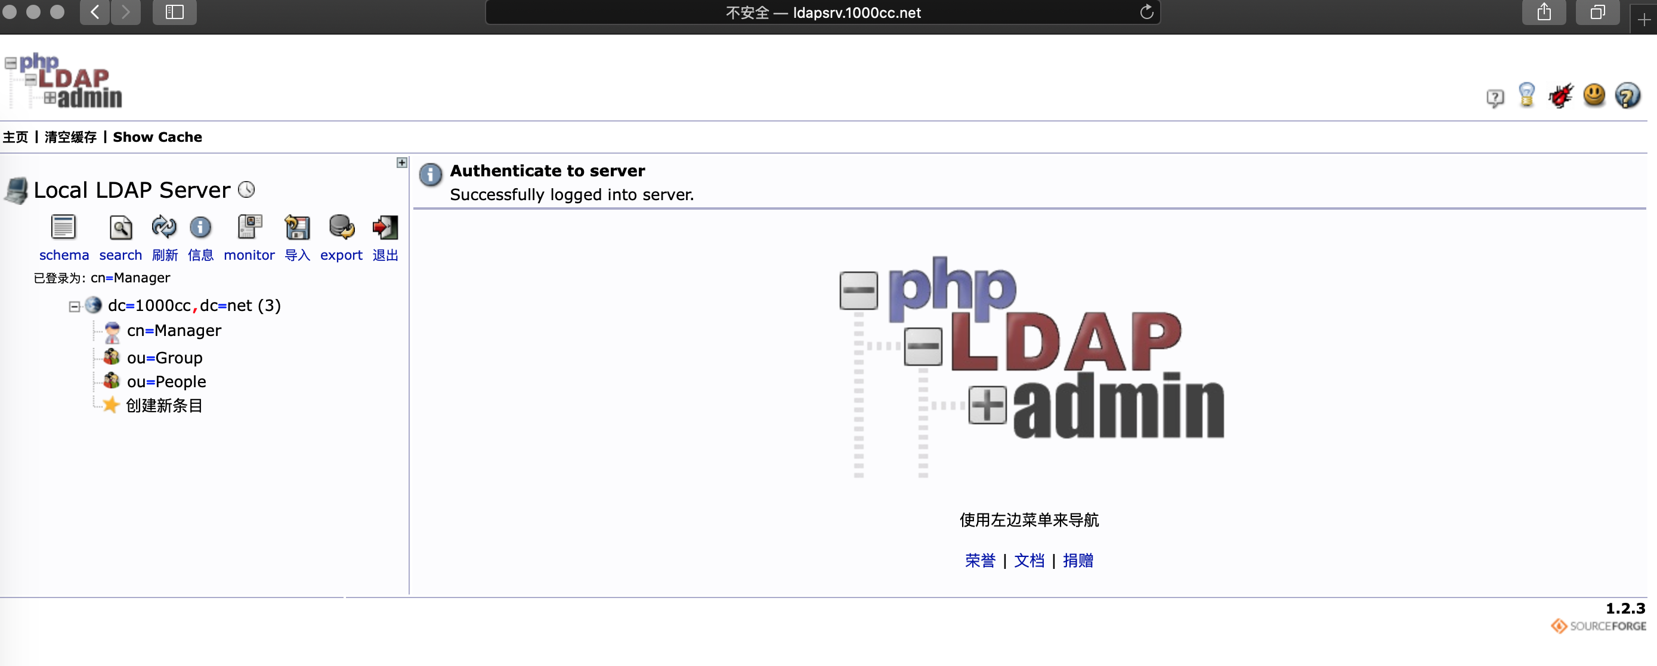Open the 荣誉 credits link
Image resolution: width=1657 pixels, height=666 pixels.
click(979, 560)
